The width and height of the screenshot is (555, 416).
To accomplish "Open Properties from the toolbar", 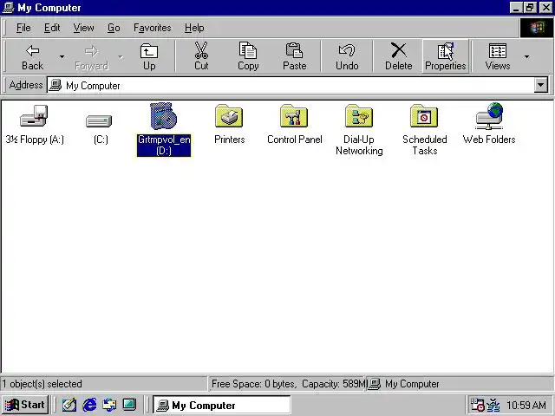I will click(445, 57).
